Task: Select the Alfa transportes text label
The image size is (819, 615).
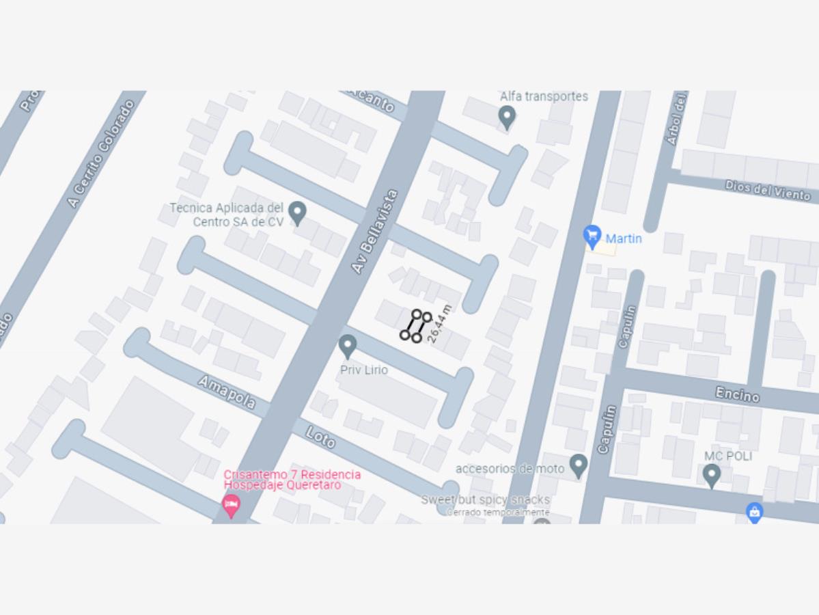Action: click(x=544, y=96)
